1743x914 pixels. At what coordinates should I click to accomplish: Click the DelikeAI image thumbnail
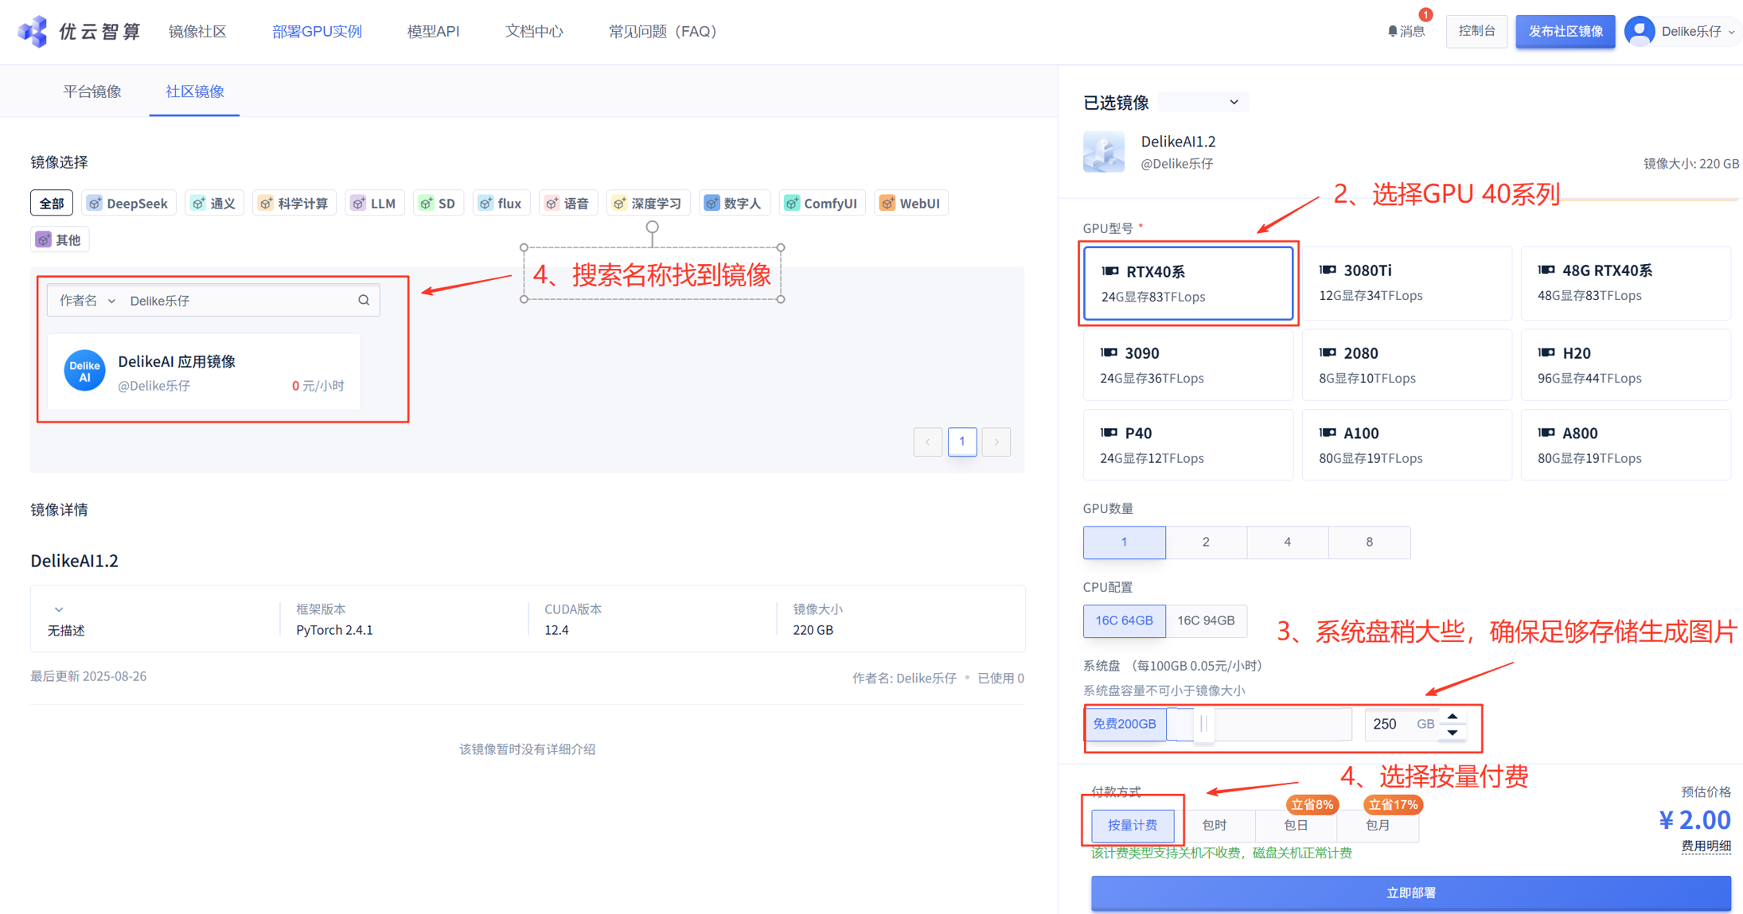click(x=1104, y=152)
